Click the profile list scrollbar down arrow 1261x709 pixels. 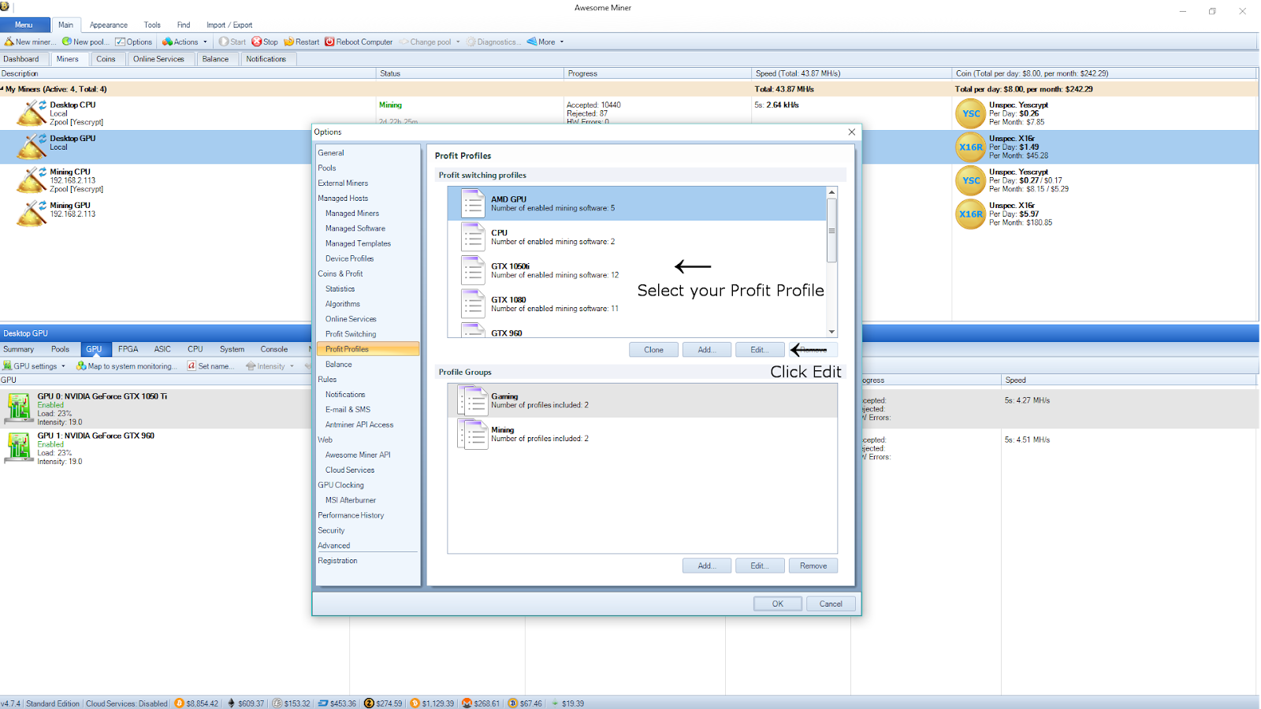831,332
